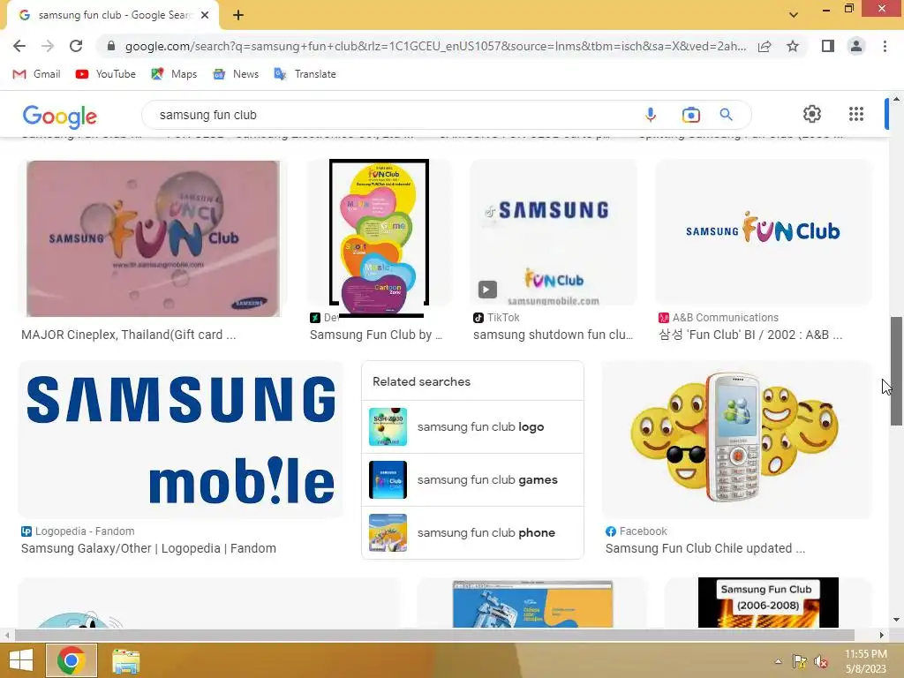Play icon on the TikTok thumbnail
This screenshot has height=678, width=904.
pos(487,290)
